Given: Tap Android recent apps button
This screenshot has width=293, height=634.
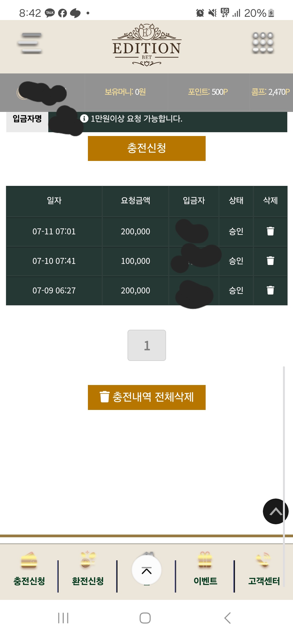Looking at the screenshot, I should click(63, 618).
